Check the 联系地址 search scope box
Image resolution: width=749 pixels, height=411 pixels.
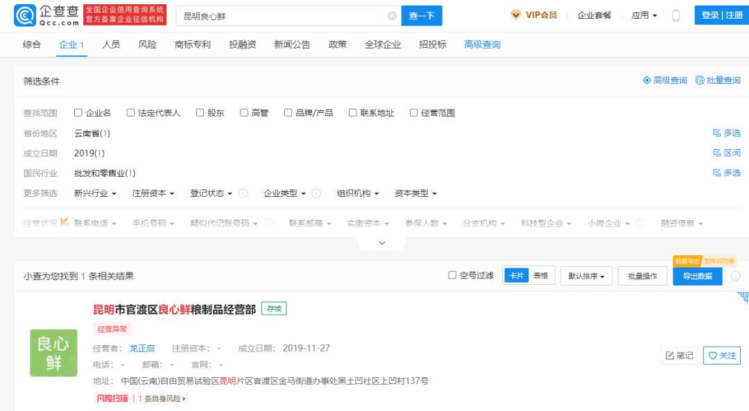click(352, 113)
